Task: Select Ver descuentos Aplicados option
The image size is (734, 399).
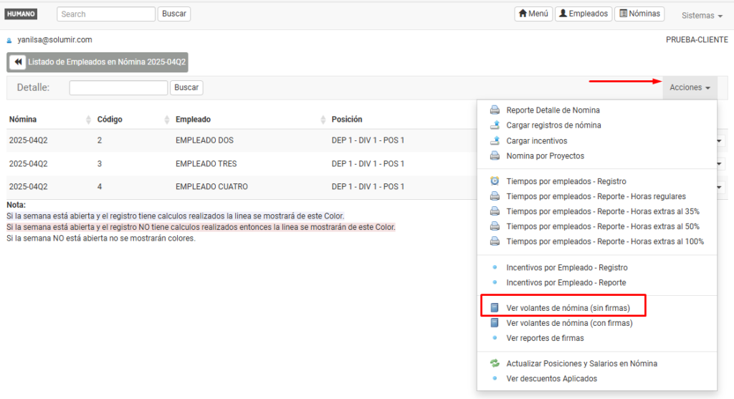Action: (551, 378)
